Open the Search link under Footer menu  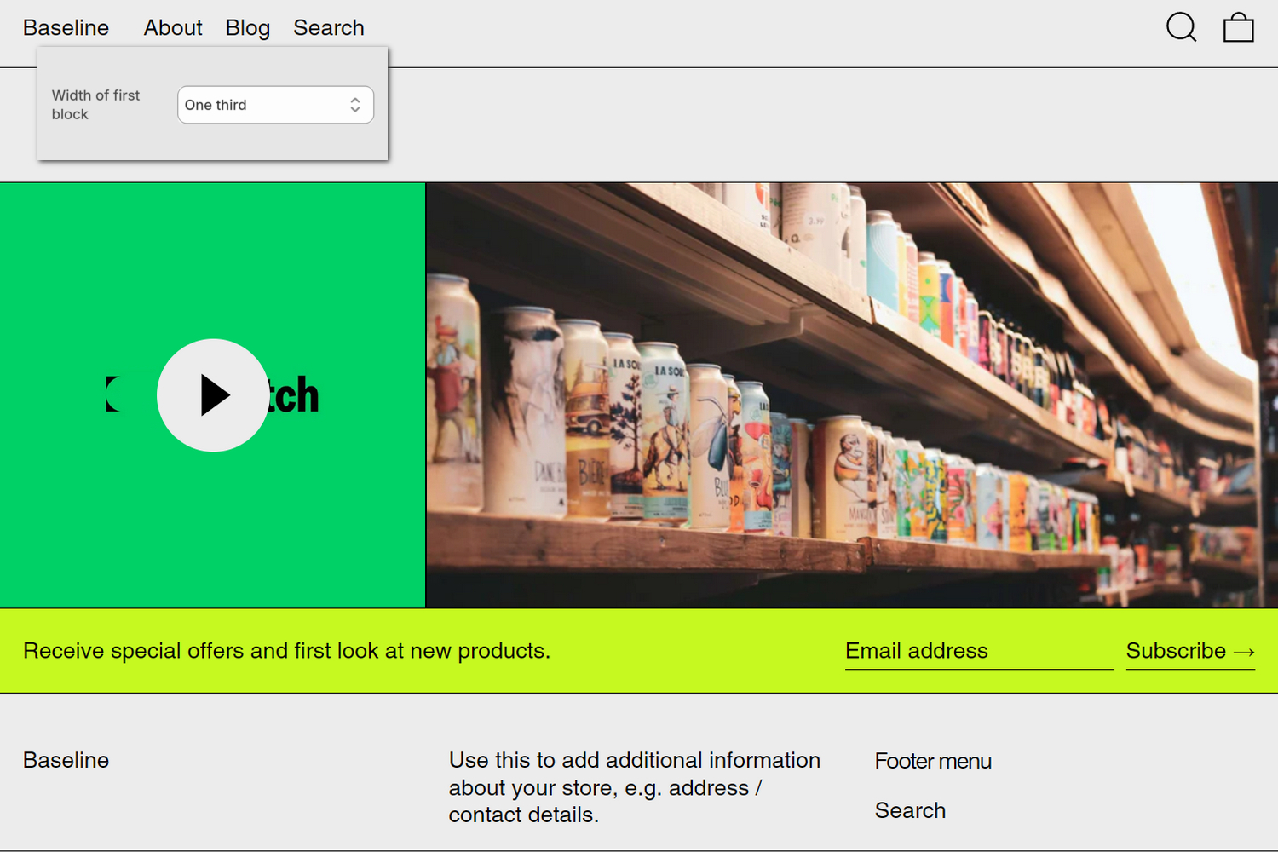pyautogui.click(x=910, y=809)
